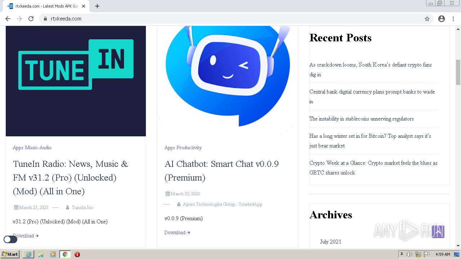Image resolution: width=461 pixels, height=259 pixels.
Task: Open Productivity category link
Action: [x=189, y=147]
